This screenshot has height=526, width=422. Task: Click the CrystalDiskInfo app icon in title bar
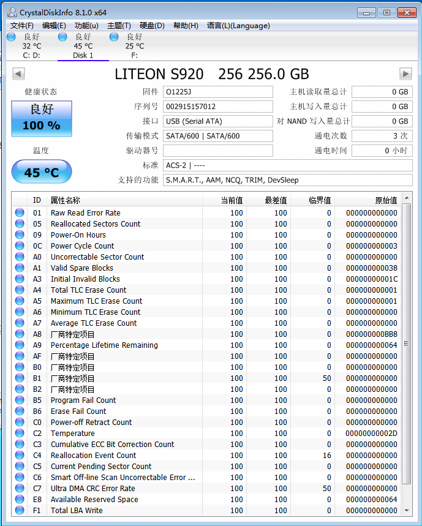click(x=12, y=12)
